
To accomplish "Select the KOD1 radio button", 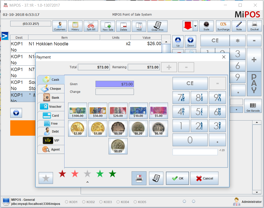I will 67,202.
